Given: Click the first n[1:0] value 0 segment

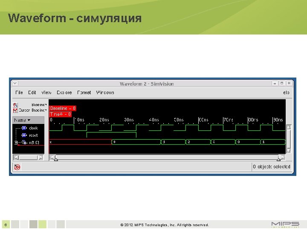Looking at the screenshot, I should click(x=136, y=142).
